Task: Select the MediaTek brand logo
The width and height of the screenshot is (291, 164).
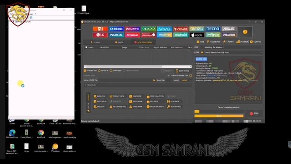Action: [165, 35]
